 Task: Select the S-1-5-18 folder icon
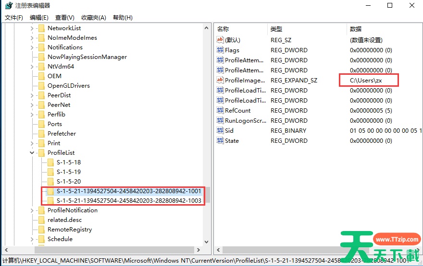point(50,162)
